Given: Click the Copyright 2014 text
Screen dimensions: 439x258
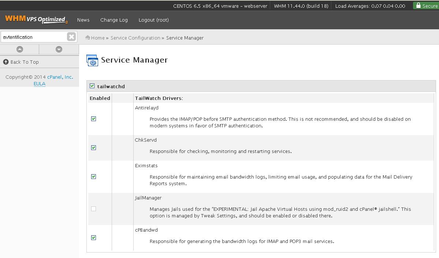Looking at the screenshot, I should point(26,77).
